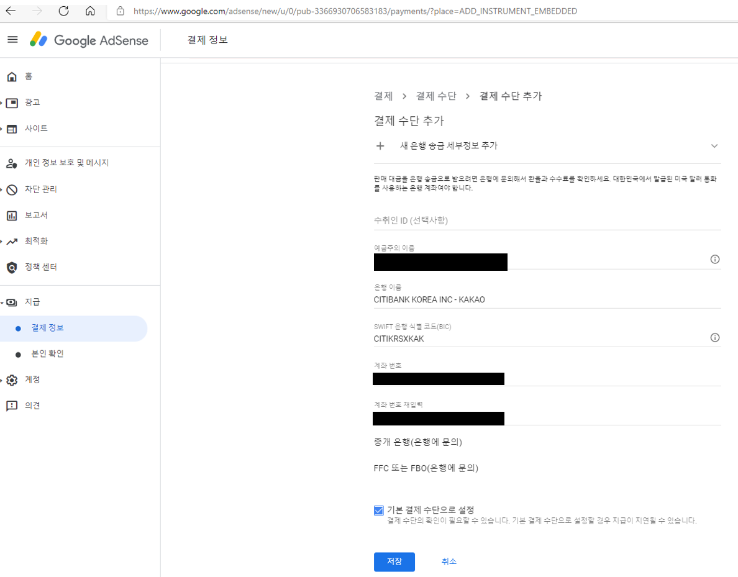This screenshot has height=577, width=738.
Task: Click 결제 수단 추가 breadcrumb
Action: click(x=510, y=96)
